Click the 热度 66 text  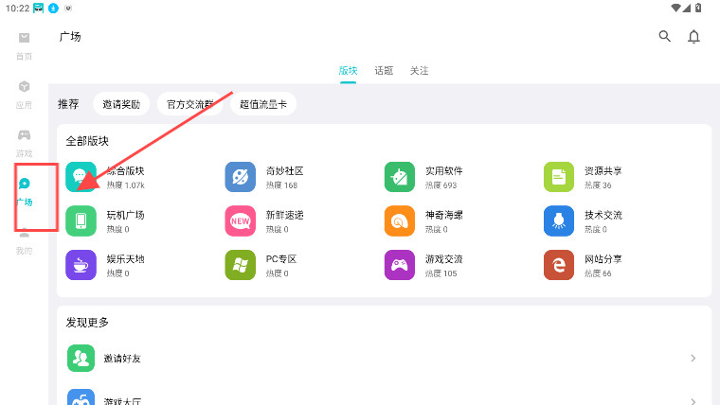coord(598,273)
